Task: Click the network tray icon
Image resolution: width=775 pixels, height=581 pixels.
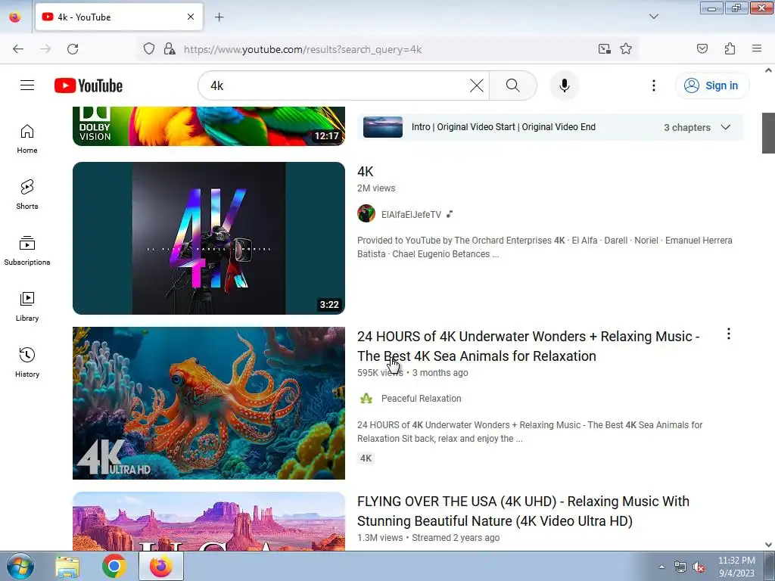Action: point(680,567)
